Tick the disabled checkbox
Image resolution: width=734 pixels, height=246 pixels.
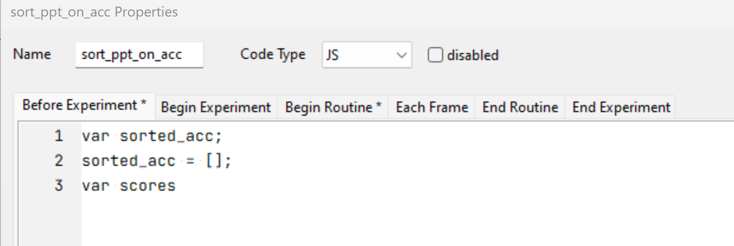tap(435, 55)
